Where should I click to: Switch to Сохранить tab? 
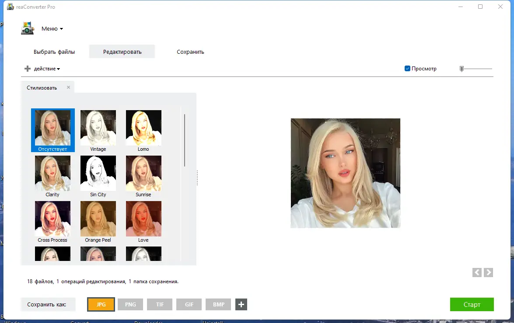point(190,52)
